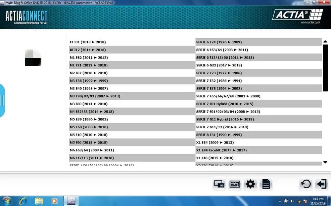331x206 pixels.
Task: Select SERIE 6 E63/64 (2003 - 2011)
Action: (x=259, y=50)
